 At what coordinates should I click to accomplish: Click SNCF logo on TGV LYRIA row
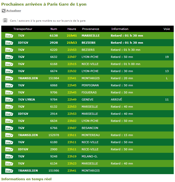click(9, 100)
